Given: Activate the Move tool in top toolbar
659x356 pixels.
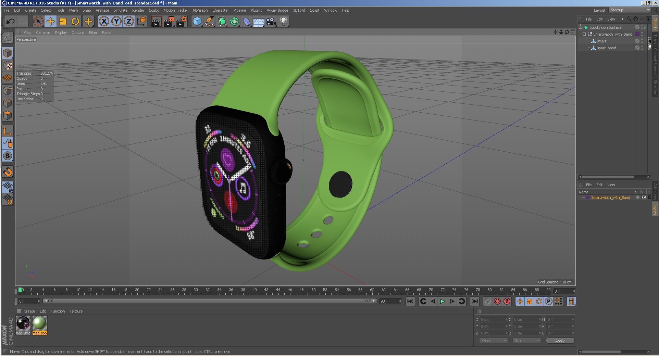Looking at the screenshot, I should [x=51, y=22].
